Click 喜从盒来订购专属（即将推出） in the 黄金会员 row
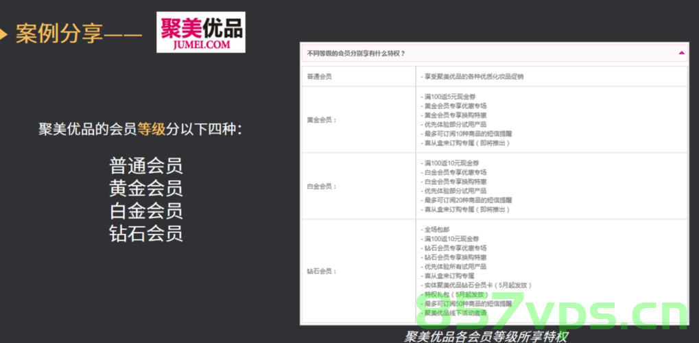Screen dimensions: 699x343 [x=465, y=143]
